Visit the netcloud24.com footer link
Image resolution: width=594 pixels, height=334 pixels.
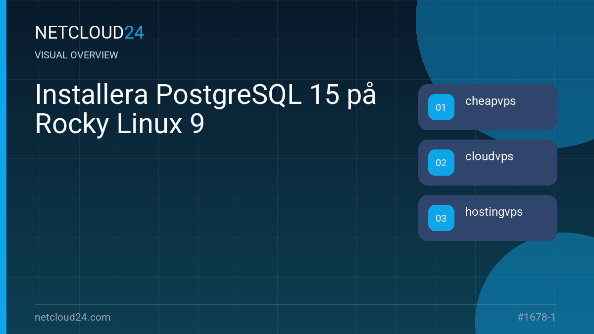point(73,317)
